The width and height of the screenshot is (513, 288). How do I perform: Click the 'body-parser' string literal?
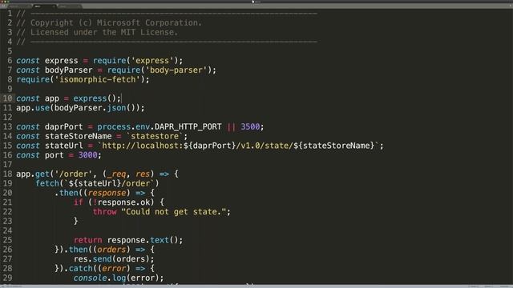click(x=176, y=70)
